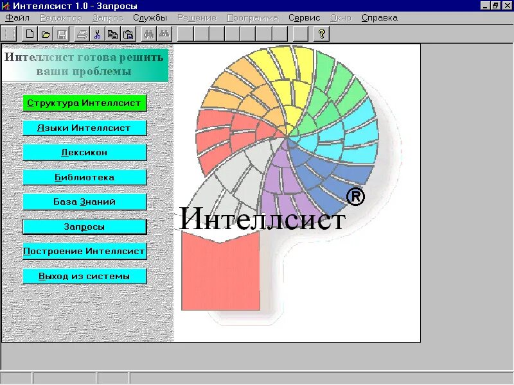Click the Cut scissors icon

tap(97, 34)
